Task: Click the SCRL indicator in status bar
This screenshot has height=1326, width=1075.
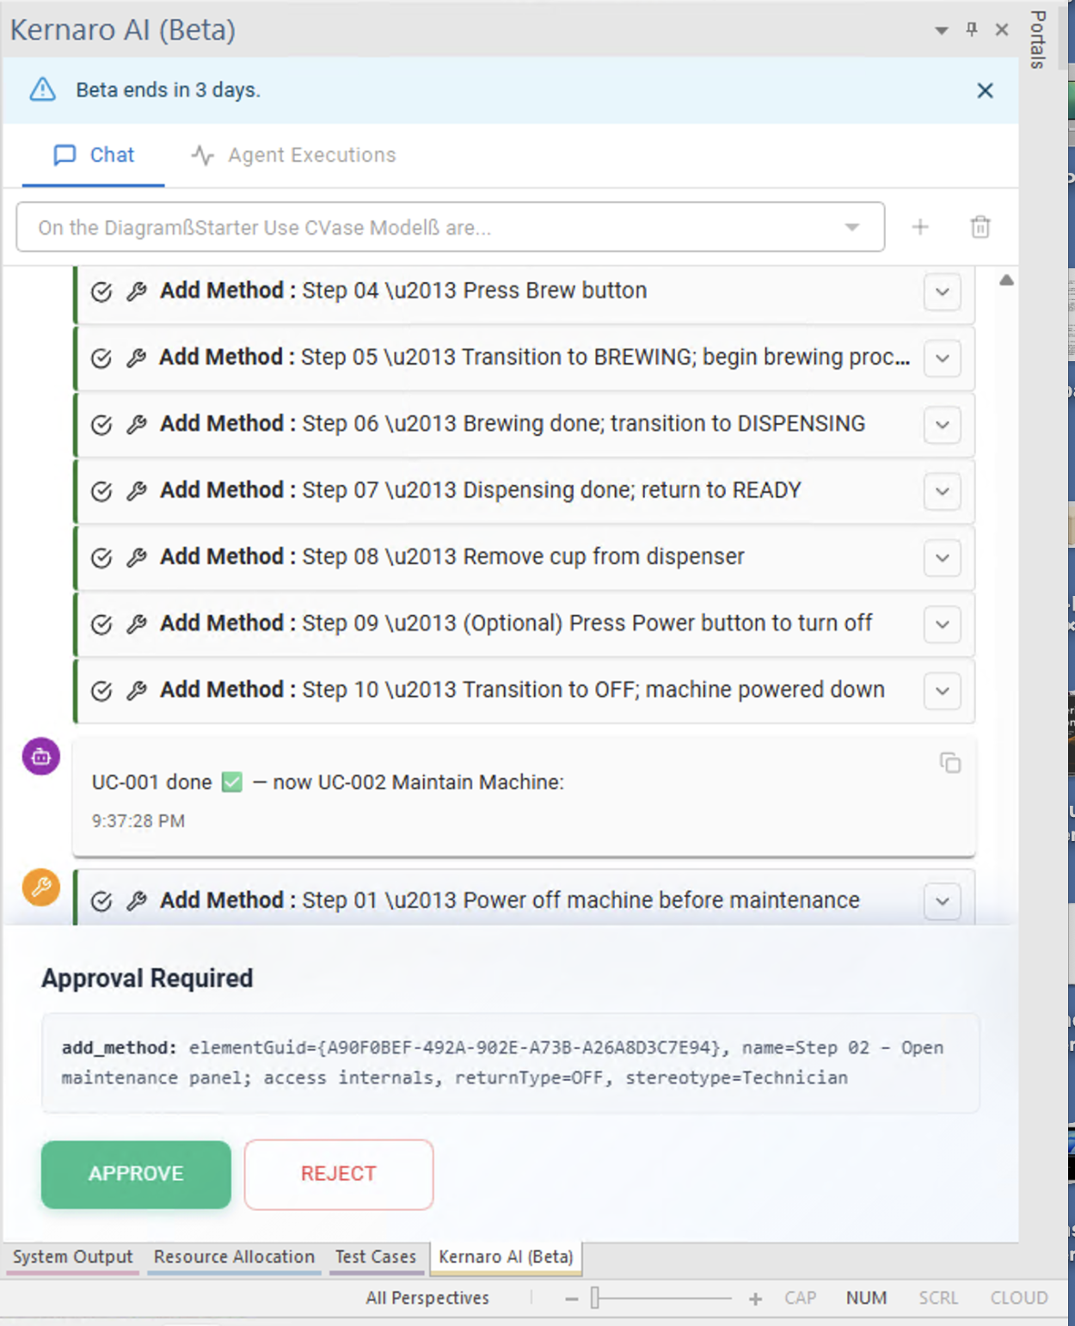Action: click(x=938, y=1298)
